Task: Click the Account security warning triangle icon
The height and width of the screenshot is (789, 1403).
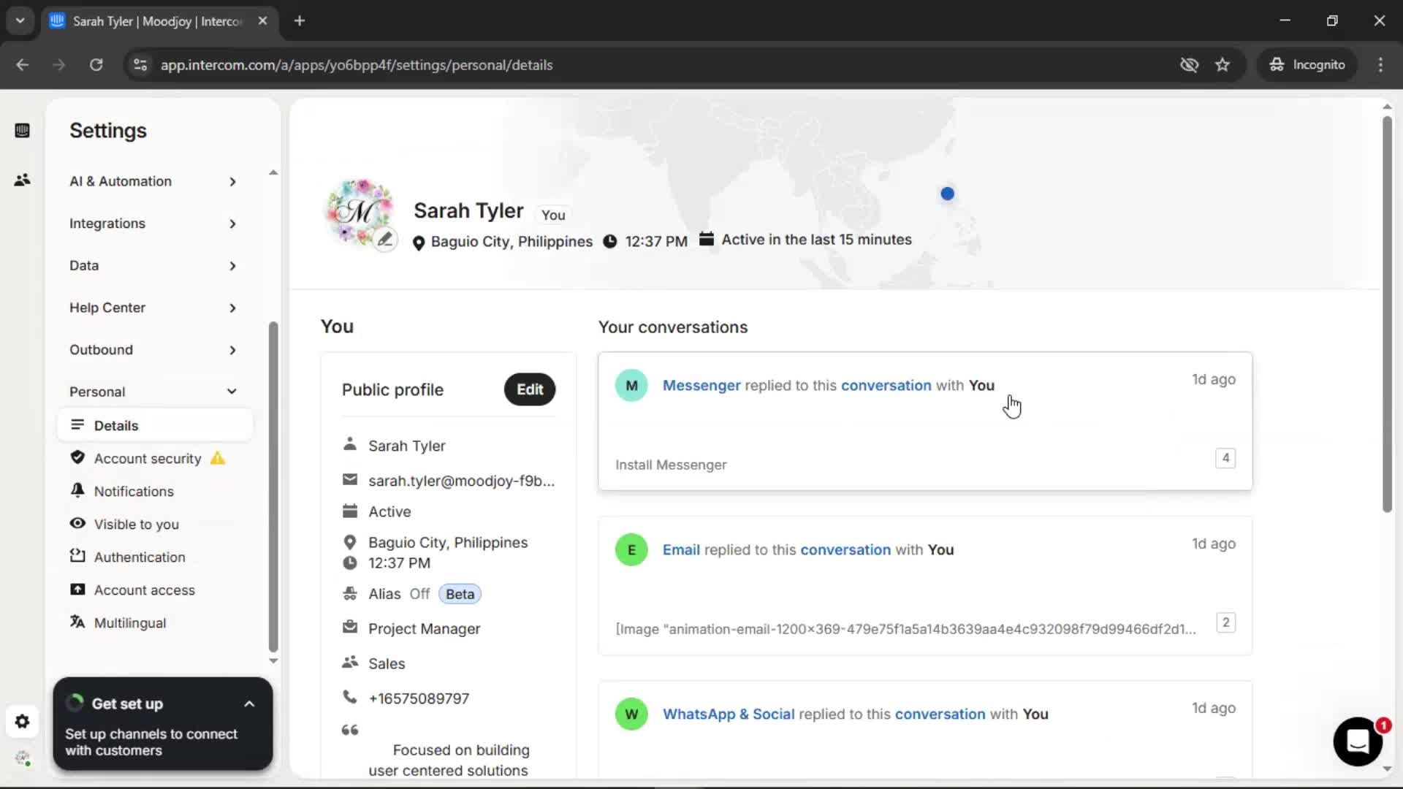Action: [x=218, y=458]
